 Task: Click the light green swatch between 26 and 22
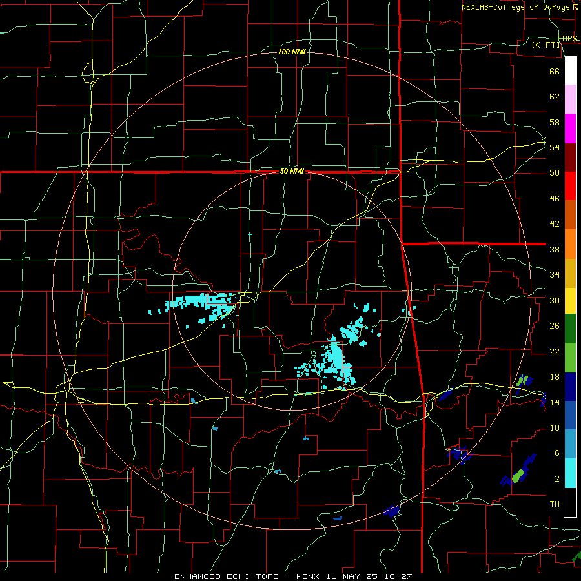click(x=570, y=358)
